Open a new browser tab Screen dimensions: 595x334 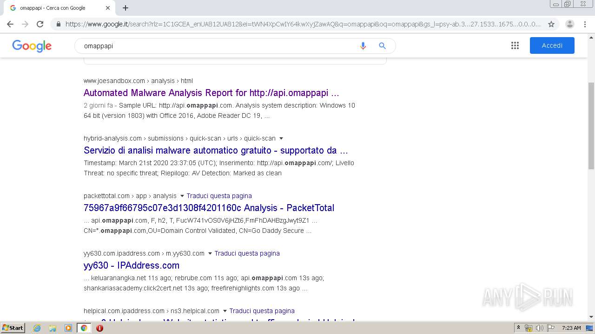coord(126,8)
